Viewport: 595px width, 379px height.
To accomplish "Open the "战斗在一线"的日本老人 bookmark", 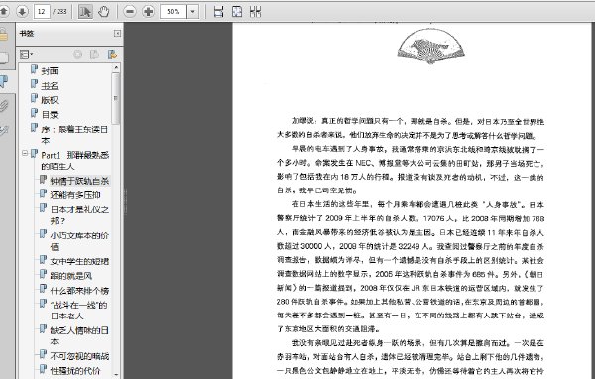I will (x=79, y=310).
